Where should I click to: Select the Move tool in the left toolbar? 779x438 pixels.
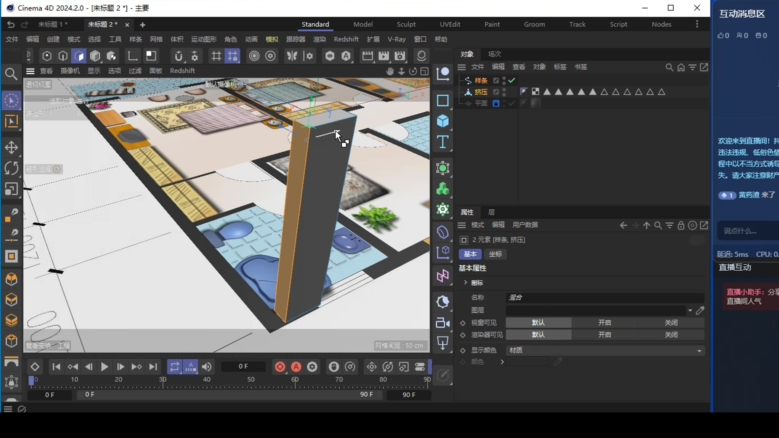click(11, 147)
